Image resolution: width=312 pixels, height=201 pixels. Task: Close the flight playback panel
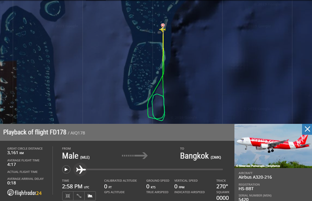307,129
